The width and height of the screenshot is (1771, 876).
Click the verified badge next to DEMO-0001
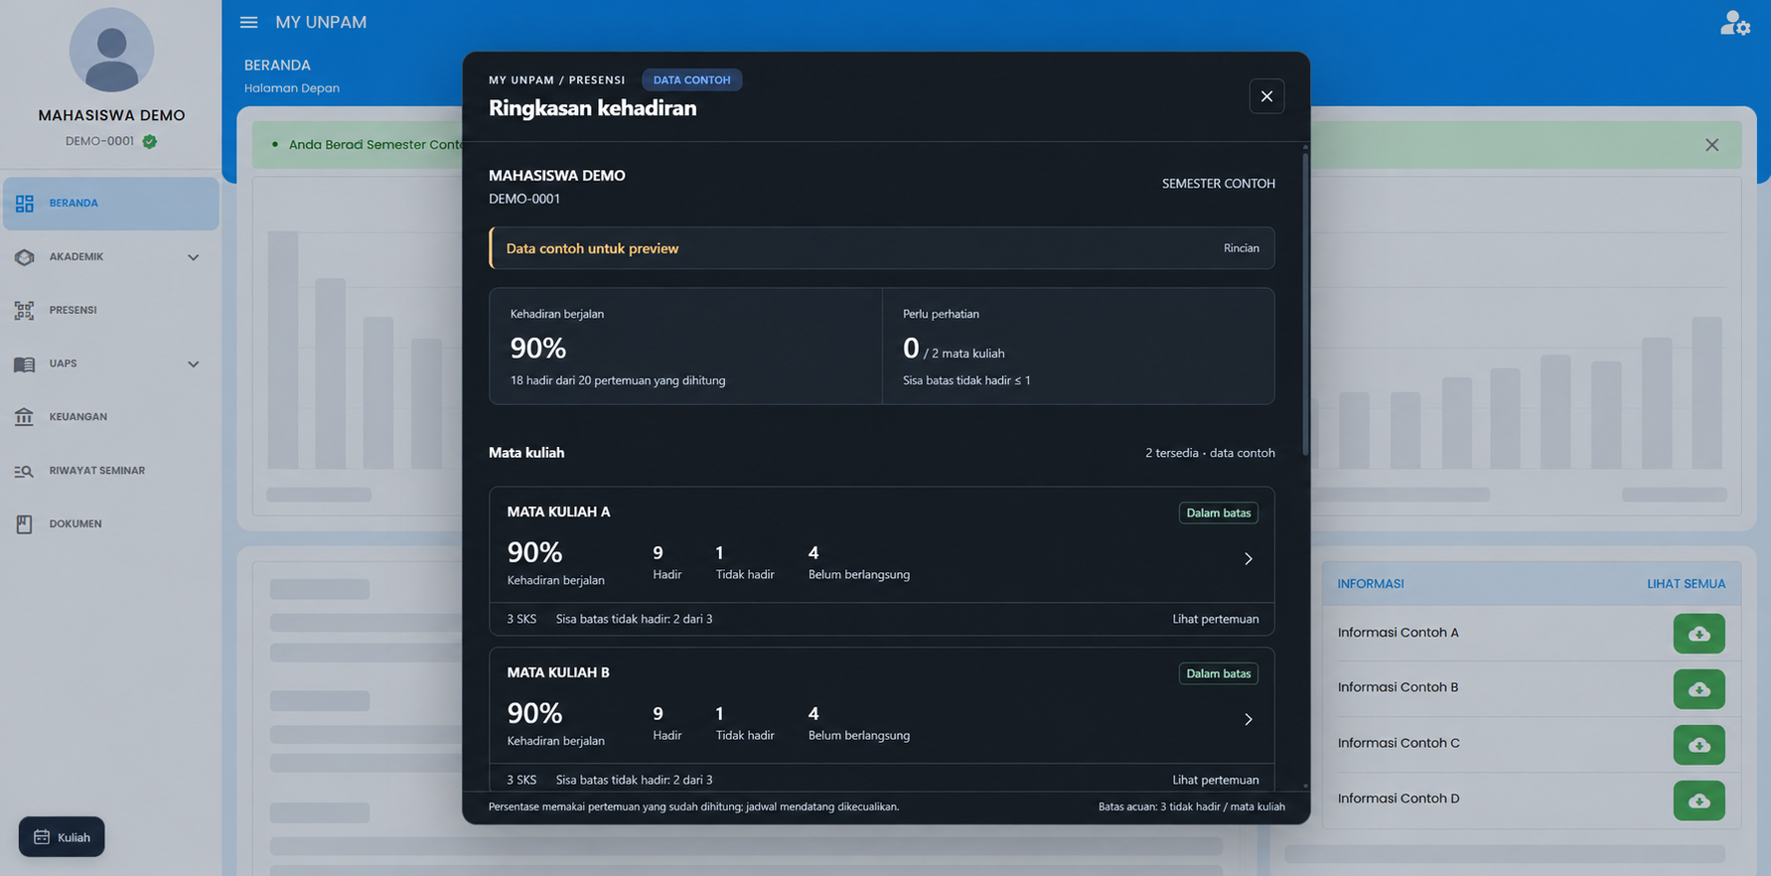[x=149, y=141]
